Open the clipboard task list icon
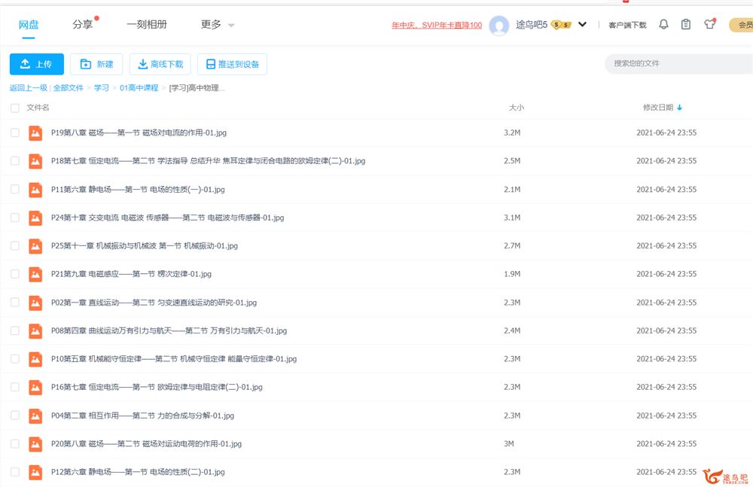Image resolution: width=753 pixels, height=487 pixels. (x=685, y=25)
